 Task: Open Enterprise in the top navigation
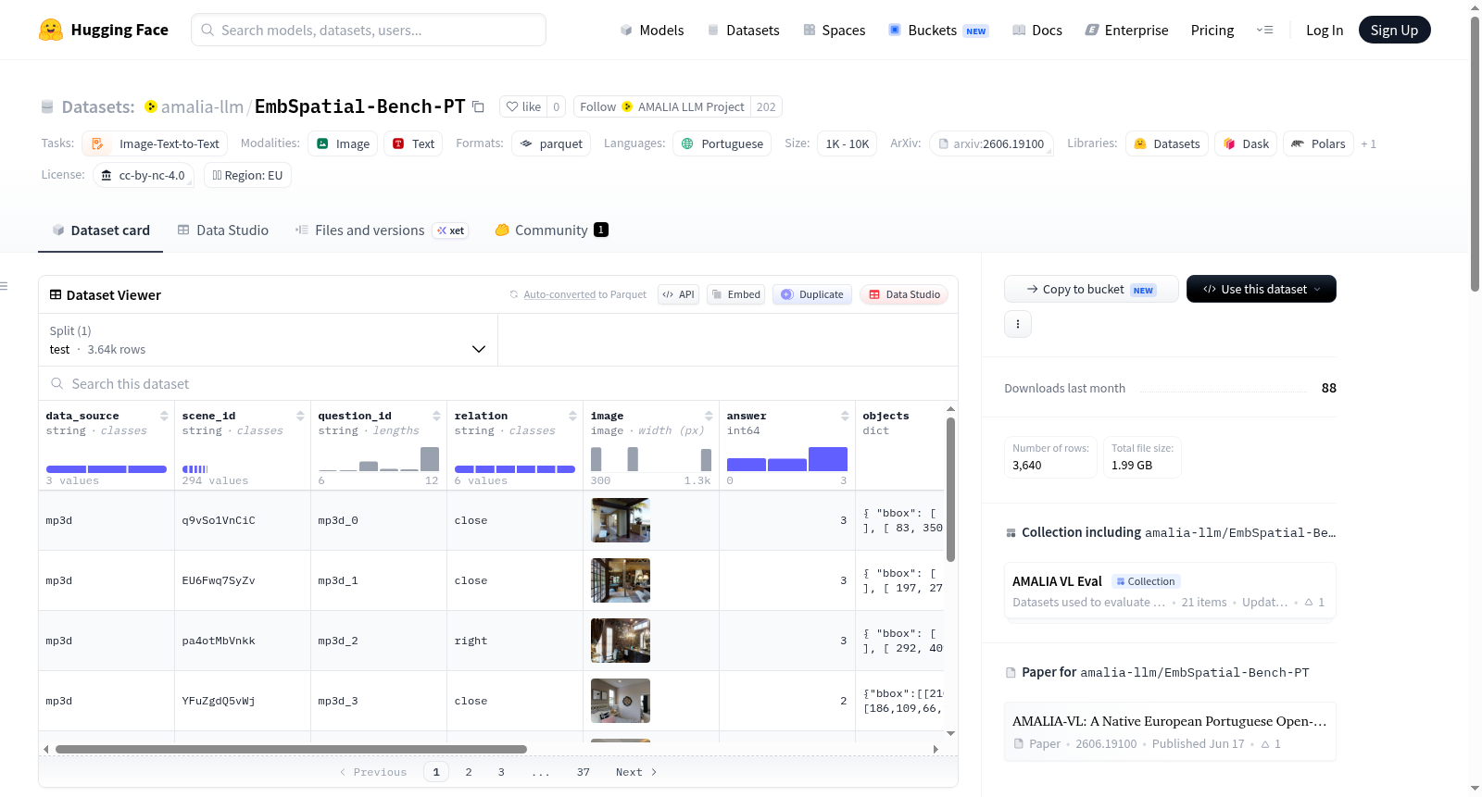point(1126,30)
